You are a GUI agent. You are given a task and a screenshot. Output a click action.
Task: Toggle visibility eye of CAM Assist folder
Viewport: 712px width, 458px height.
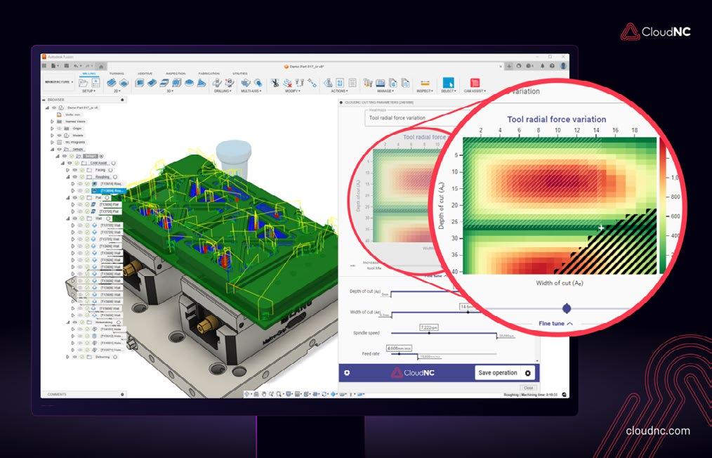[x=70, y=163]
